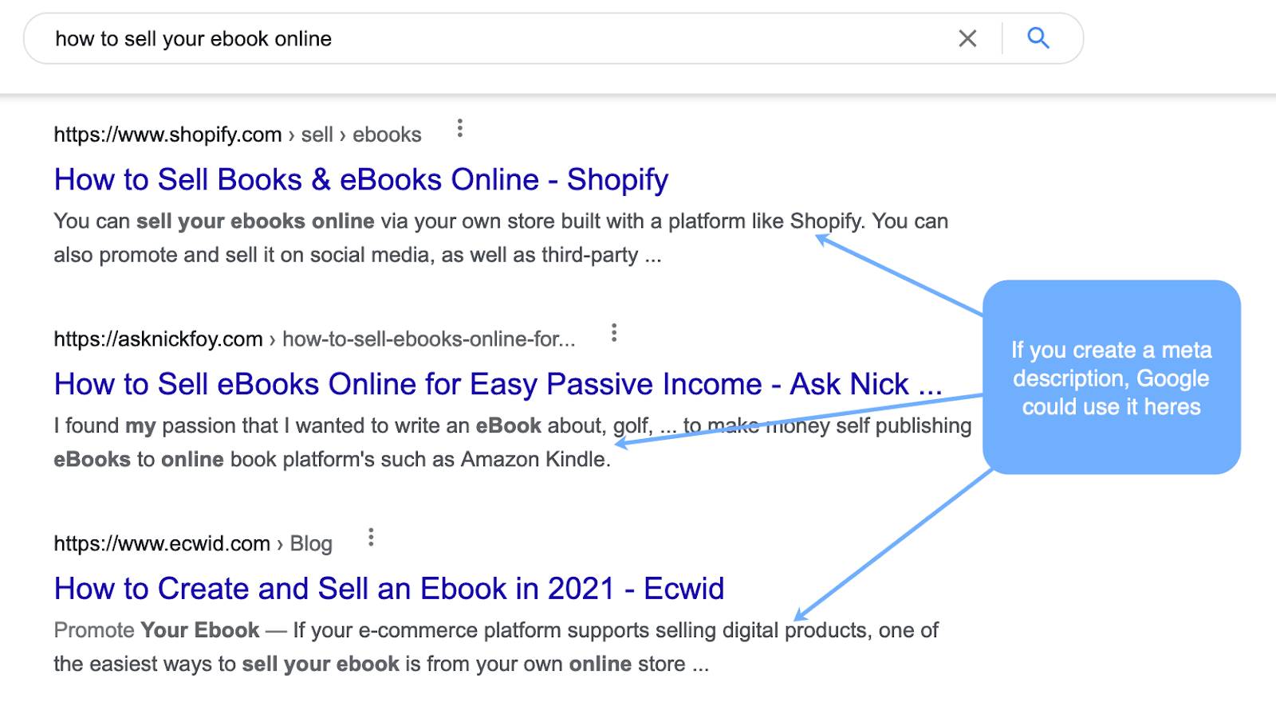Click the "how-to-sell-ebooks-online-for..." breadcrumb path
Viewport: 1276px width, 717px height.
point(431,338)
